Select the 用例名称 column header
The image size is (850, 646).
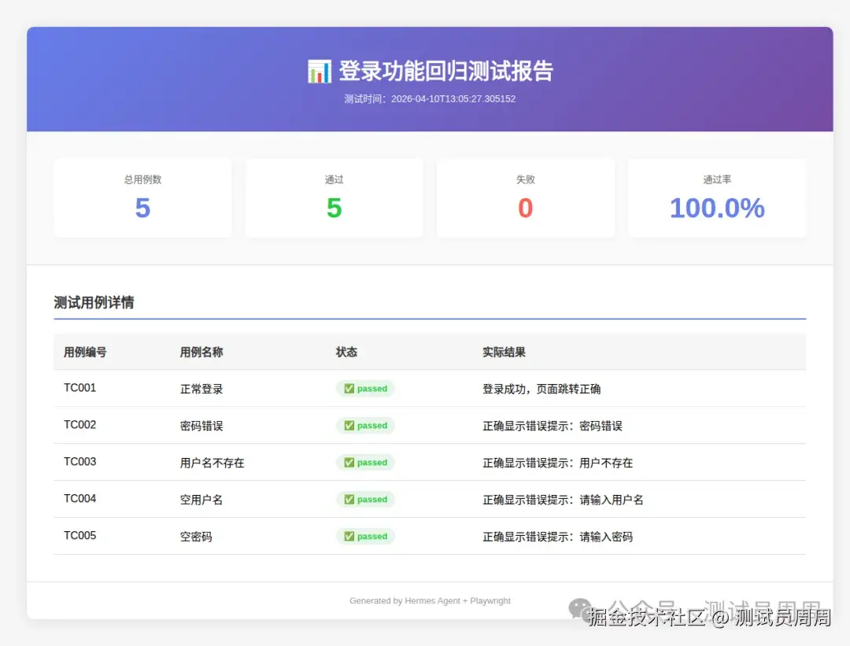tap(201, 352)
